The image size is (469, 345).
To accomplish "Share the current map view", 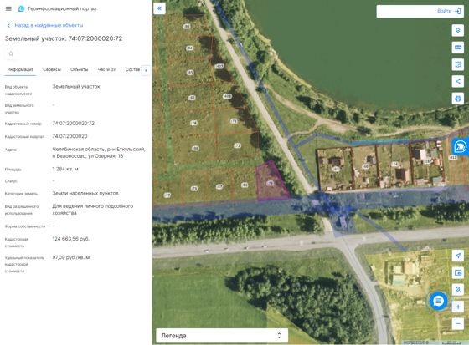I will pyautogui.click(x=457, y=81).
